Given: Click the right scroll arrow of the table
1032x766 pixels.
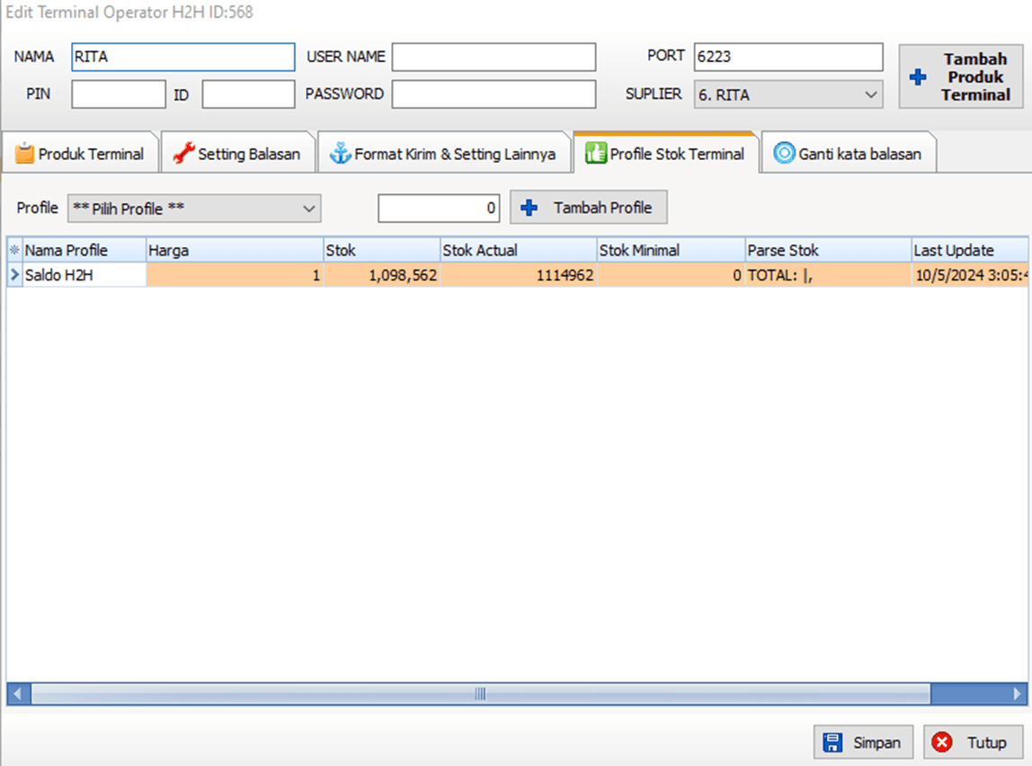Looking at the screenshot, I should (x=1018, y=694).
